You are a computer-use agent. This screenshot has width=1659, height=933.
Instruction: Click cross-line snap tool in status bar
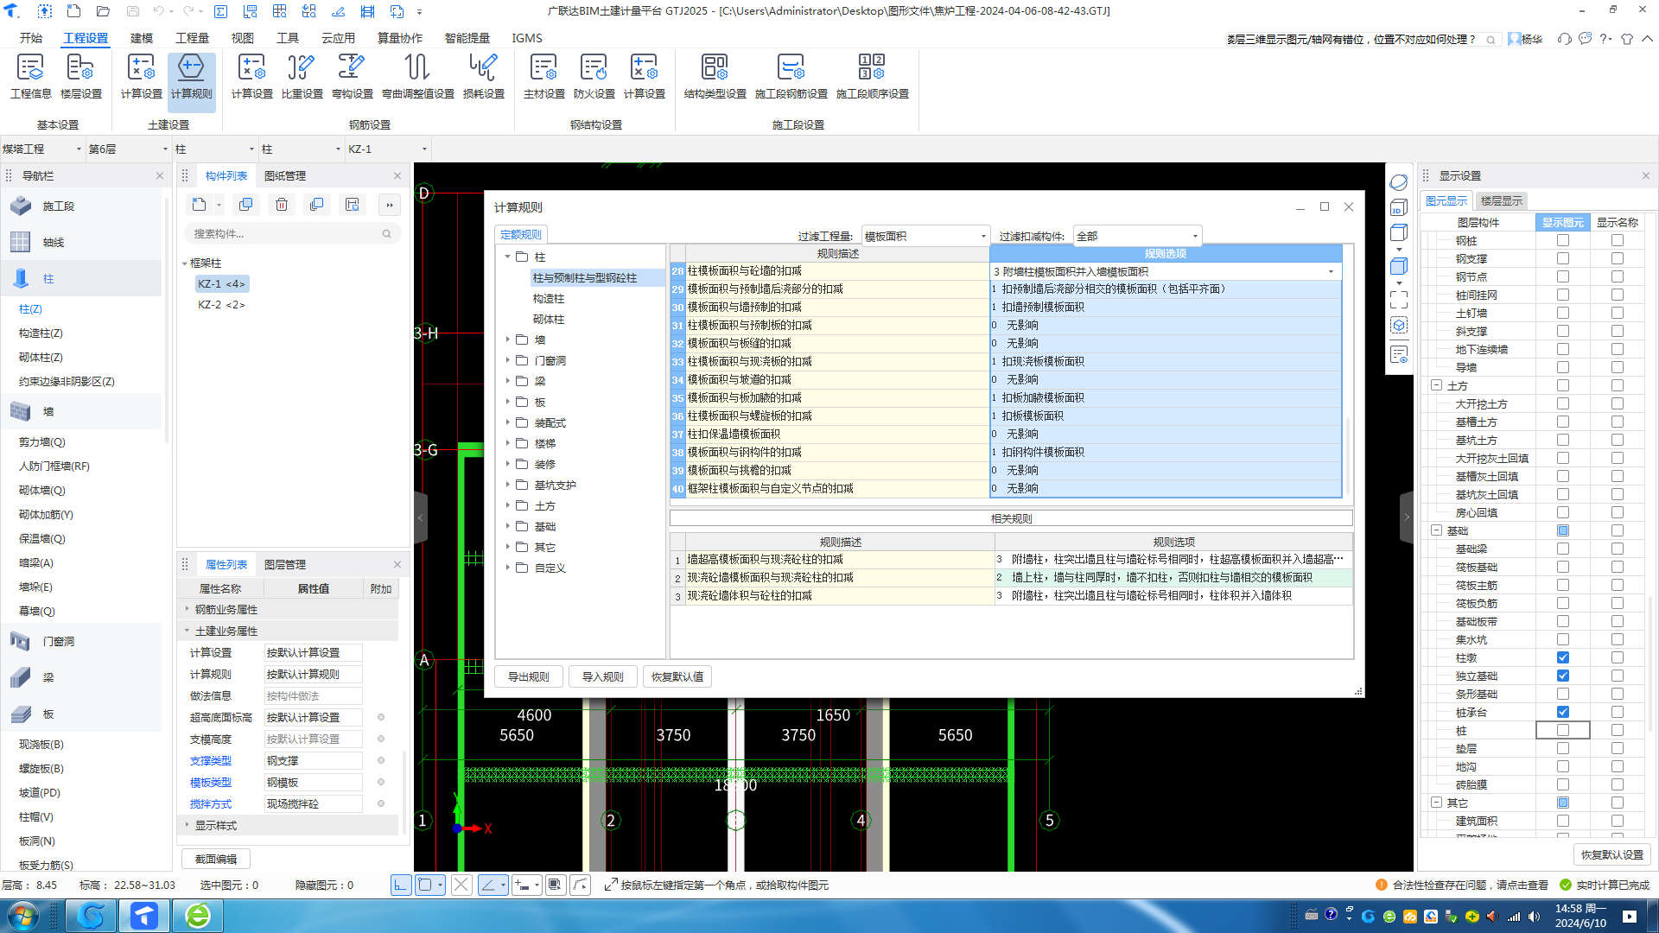[461, 885]
